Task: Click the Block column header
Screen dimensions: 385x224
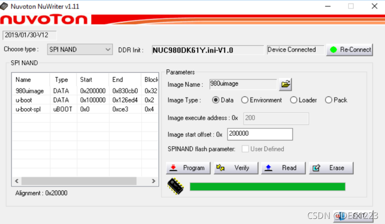Action: pyautogui.click(x=150, y=80)
